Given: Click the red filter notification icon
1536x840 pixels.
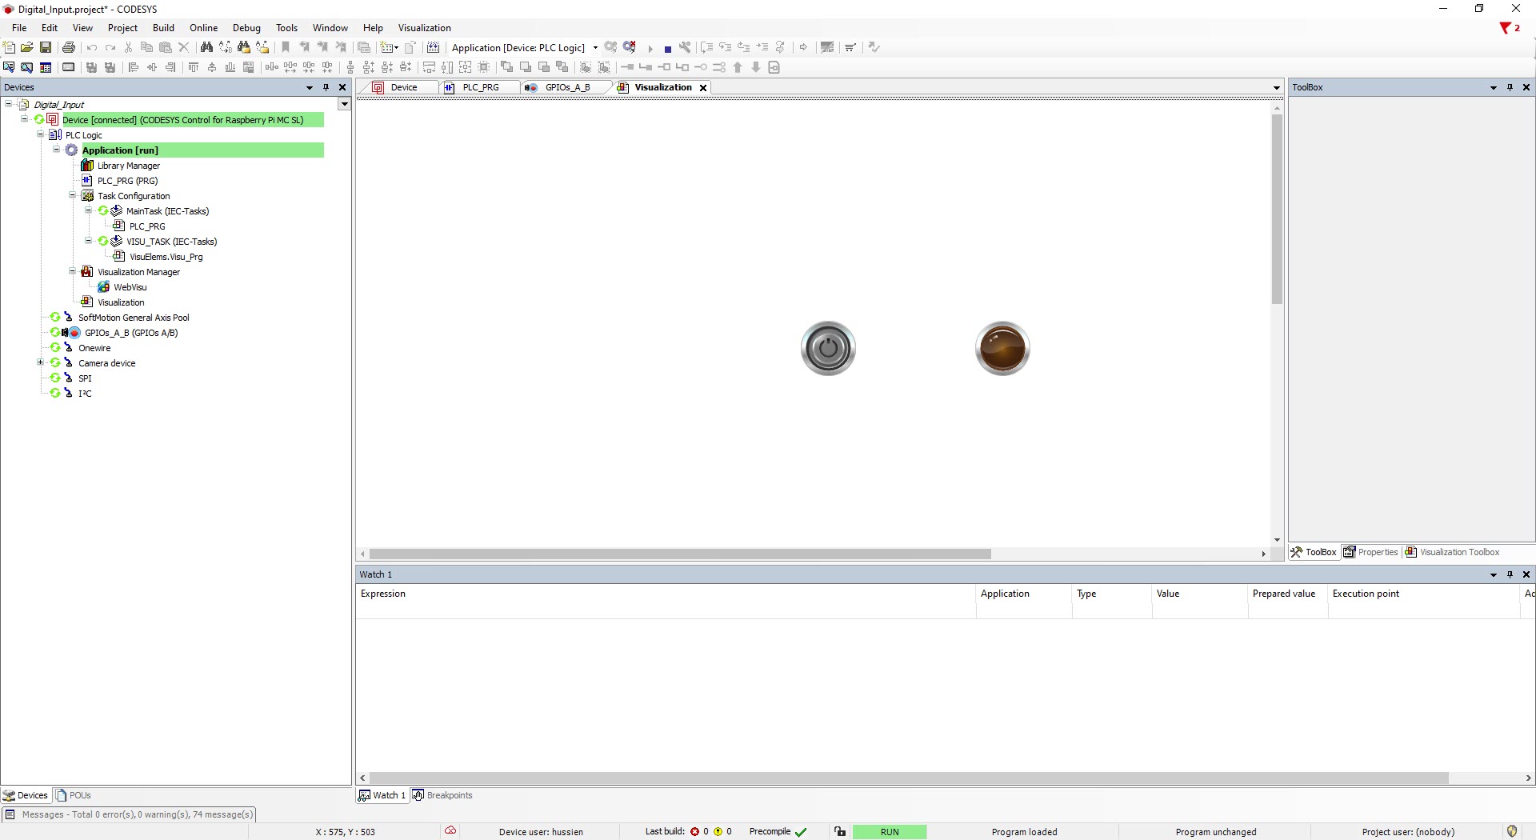Looking at the screenshot, I should click(x=1505, y=28).
